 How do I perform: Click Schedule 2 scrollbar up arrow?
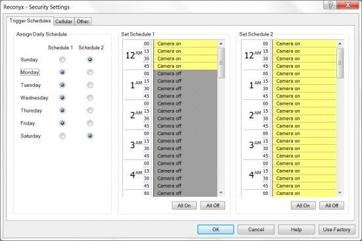pos(340,43)
